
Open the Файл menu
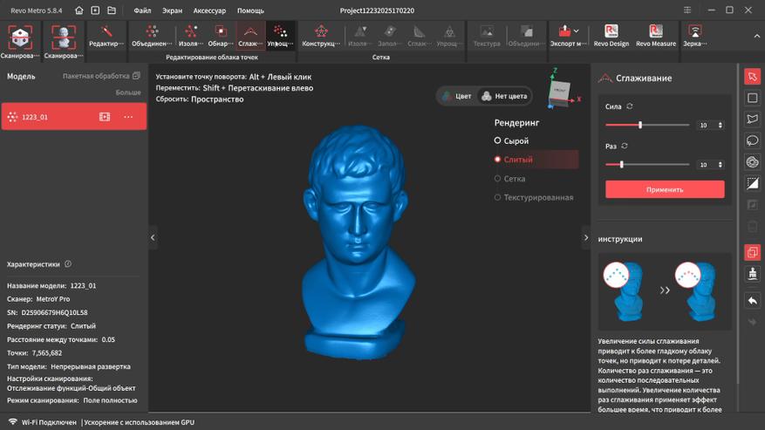click(x=142, y=10)
